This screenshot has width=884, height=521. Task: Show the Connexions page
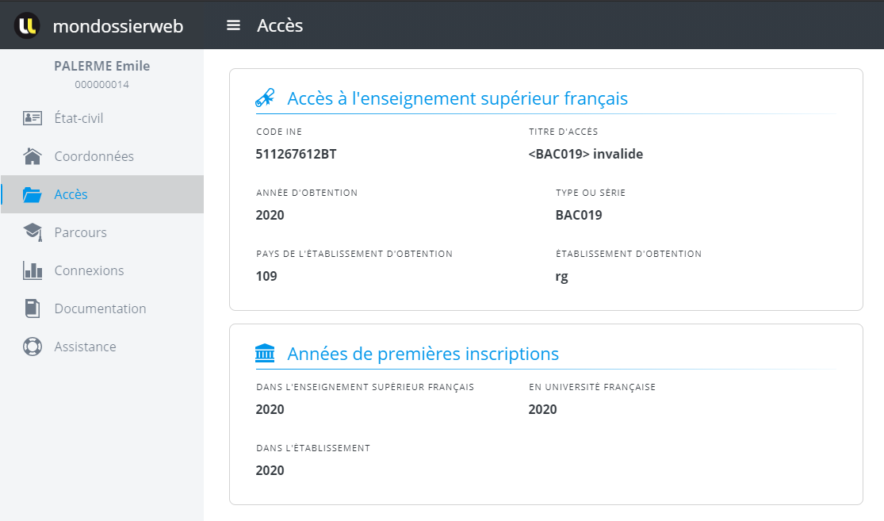pos(89,270)
